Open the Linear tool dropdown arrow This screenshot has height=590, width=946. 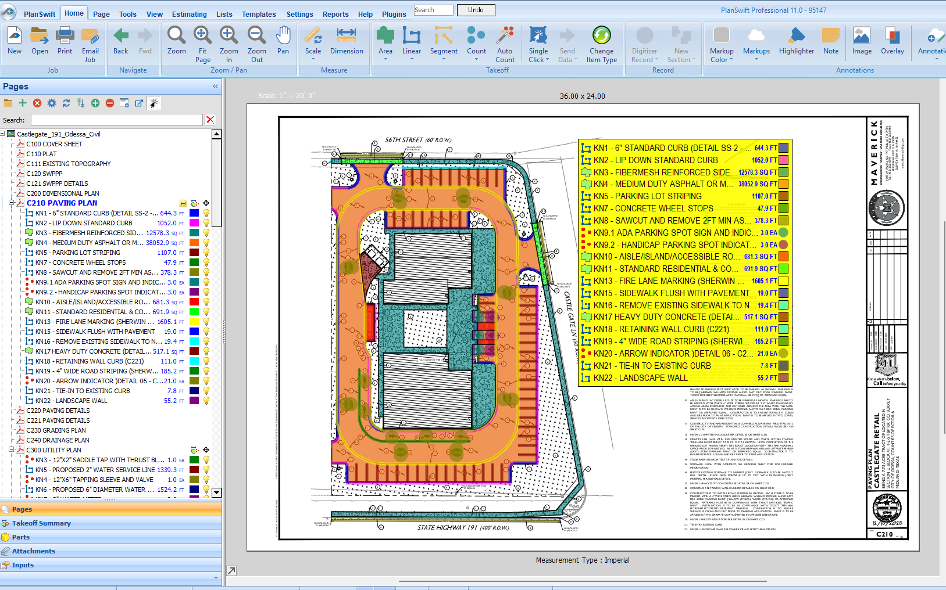412,59
